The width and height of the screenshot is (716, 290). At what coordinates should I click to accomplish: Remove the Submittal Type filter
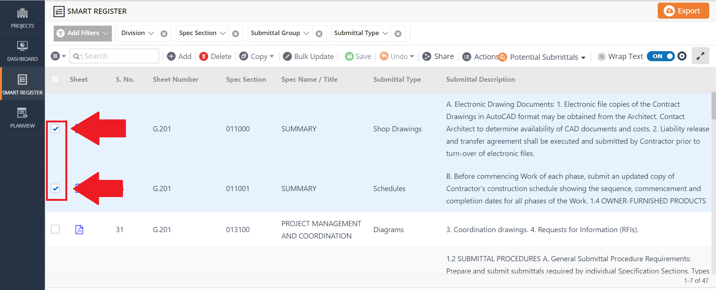coord(398,34)
